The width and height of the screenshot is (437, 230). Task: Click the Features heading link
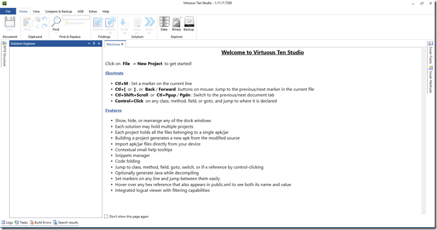[x=113, y=110]
